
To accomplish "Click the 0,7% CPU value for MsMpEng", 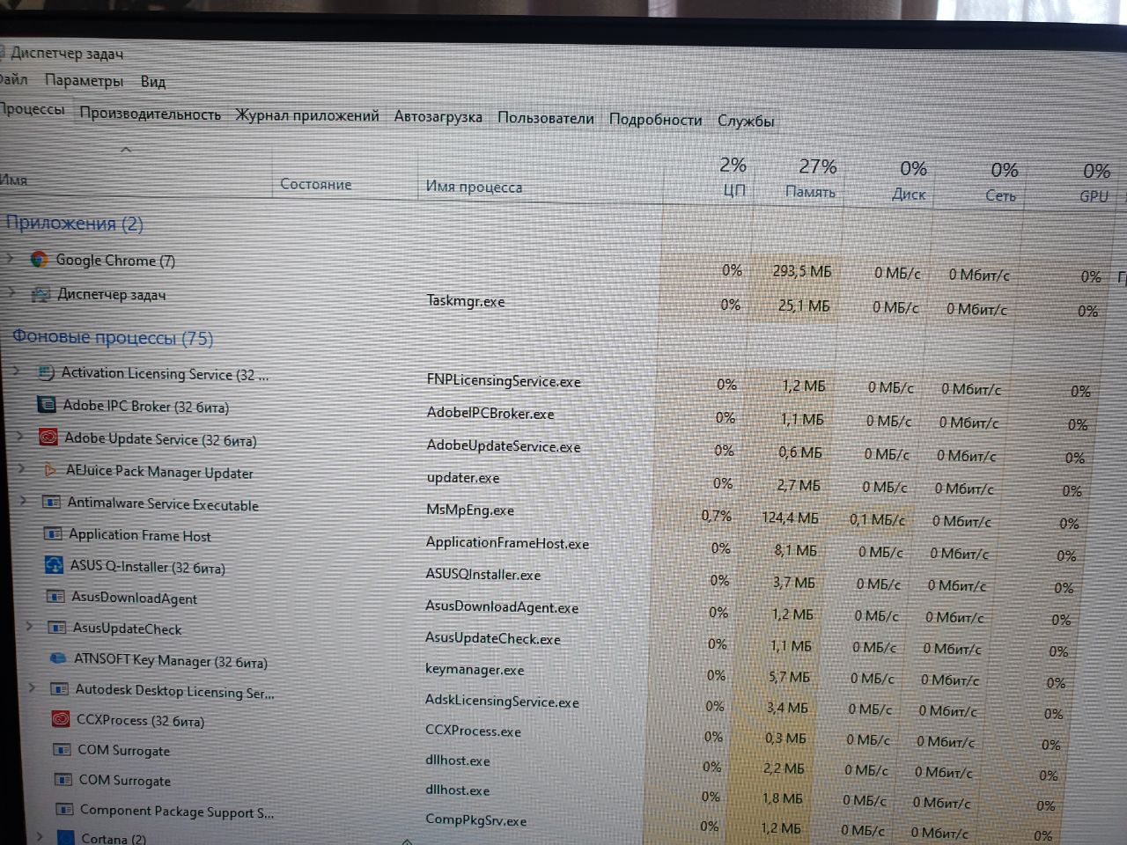I will [x=716, y=516].
